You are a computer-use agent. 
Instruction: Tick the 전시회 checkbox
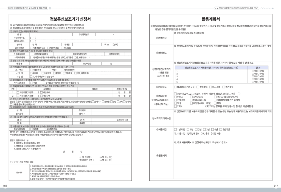tap(124, 102)
